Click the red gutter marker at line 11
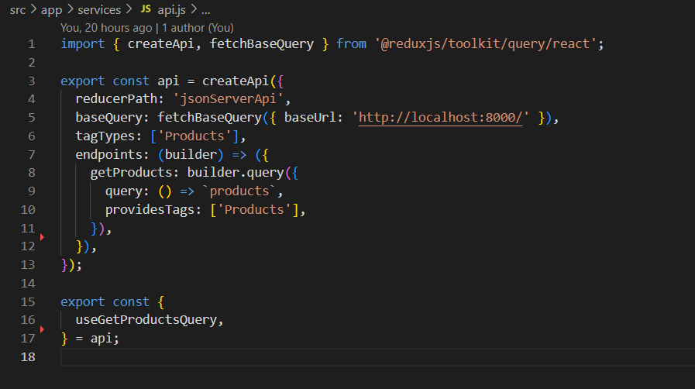 click(x=42, y=237)
